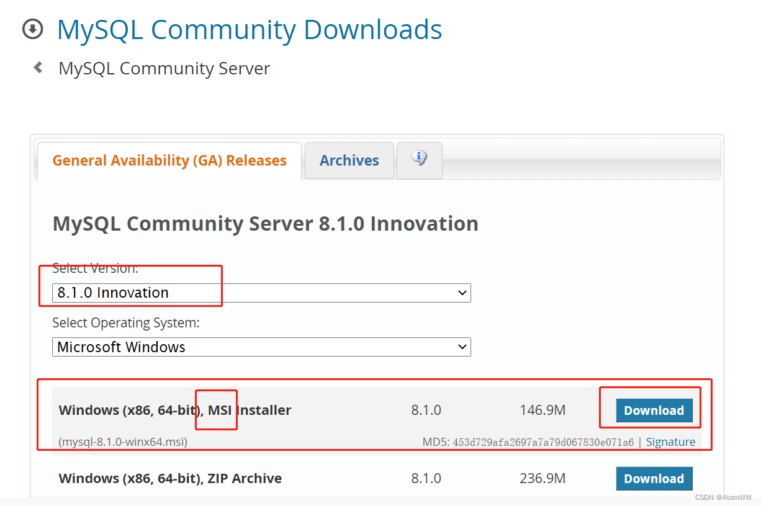761x506 pixels.
Task: Click the file name mysql-8.1.0-winx64.msi
Action: tap(123, 442)
